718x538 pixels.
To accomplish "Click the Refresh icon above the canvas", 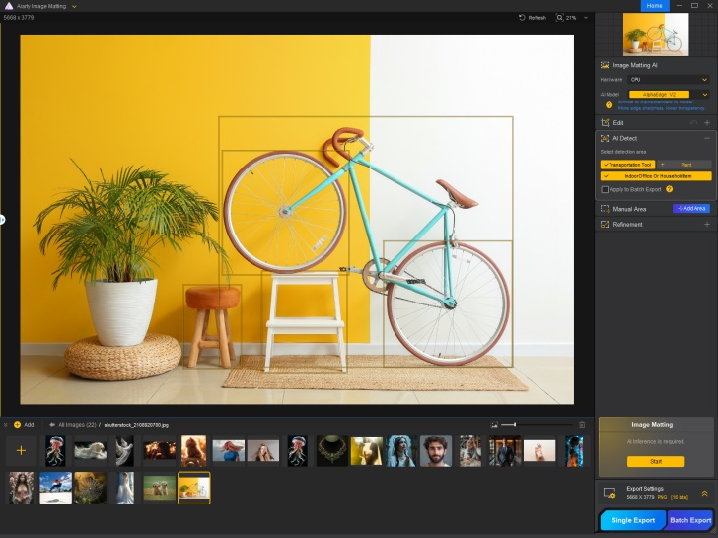I will 523,18.
